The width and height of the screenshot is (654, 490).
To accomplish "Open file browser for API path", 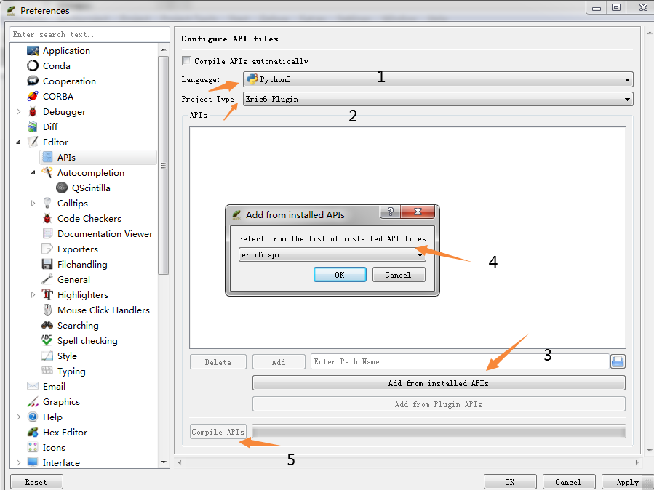I will pyautogui.click(x=618, y=361).
